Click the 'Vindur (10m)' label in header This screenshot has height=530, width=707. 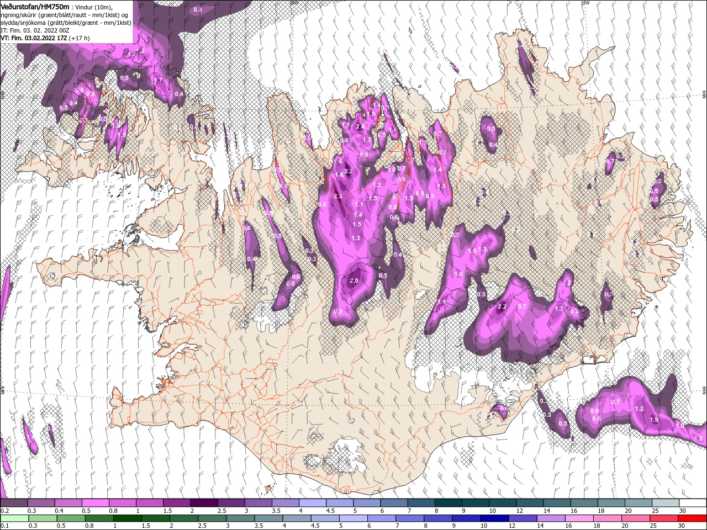point(94,7)
